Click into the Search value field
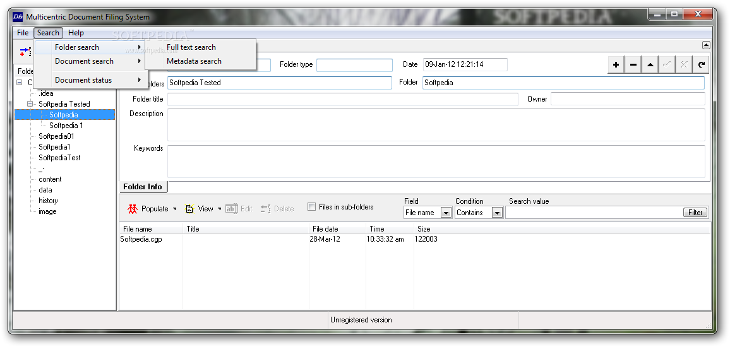 (594, 213)
